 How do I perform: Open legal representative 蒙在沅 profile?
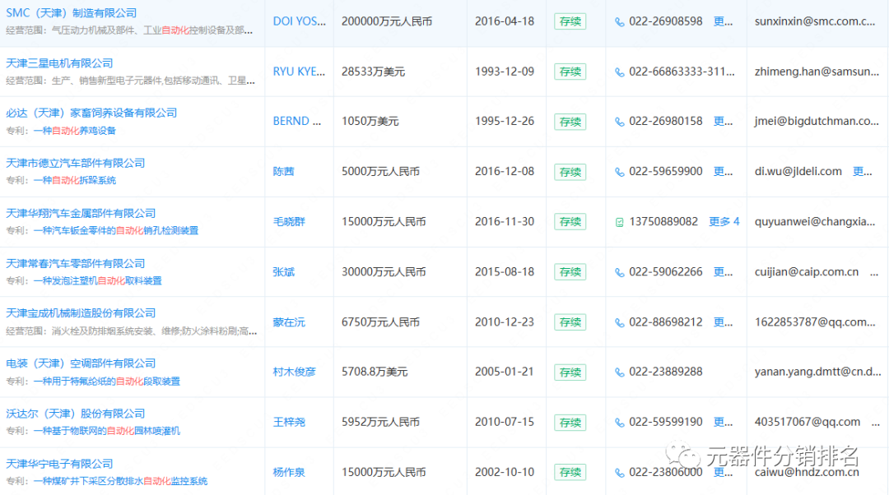[x=289, y=322]
